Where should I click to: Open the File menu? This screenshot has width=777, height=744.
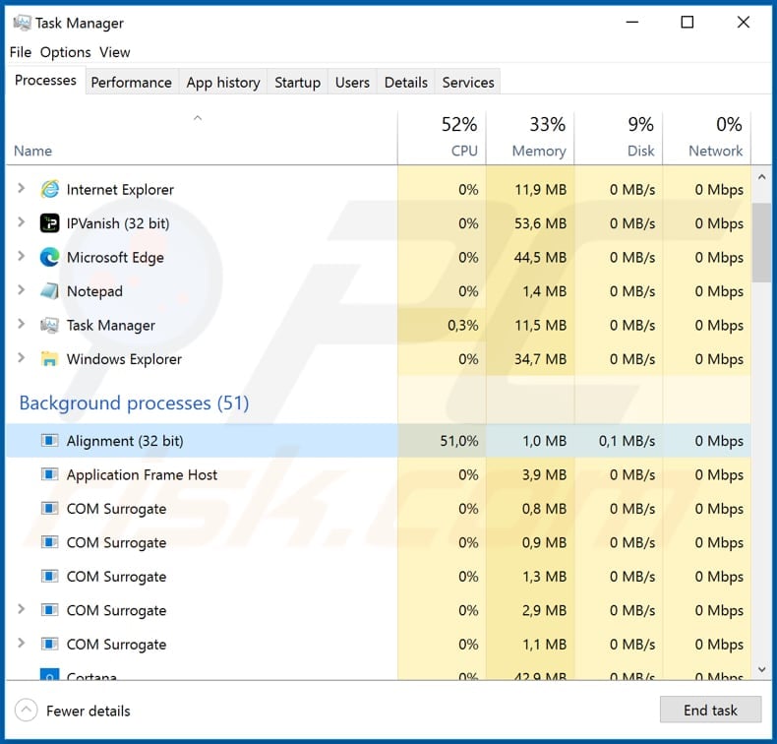coord(21,52)
